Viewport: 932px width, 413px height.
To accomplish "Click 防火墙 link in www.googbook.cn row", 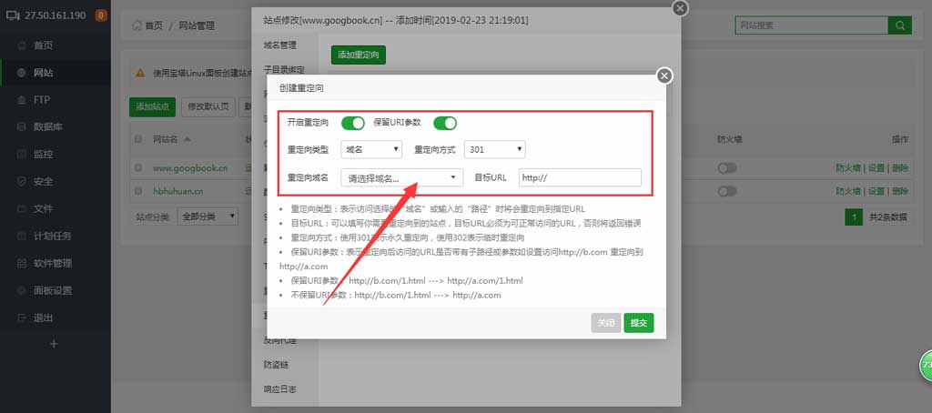I will (848, 168).
